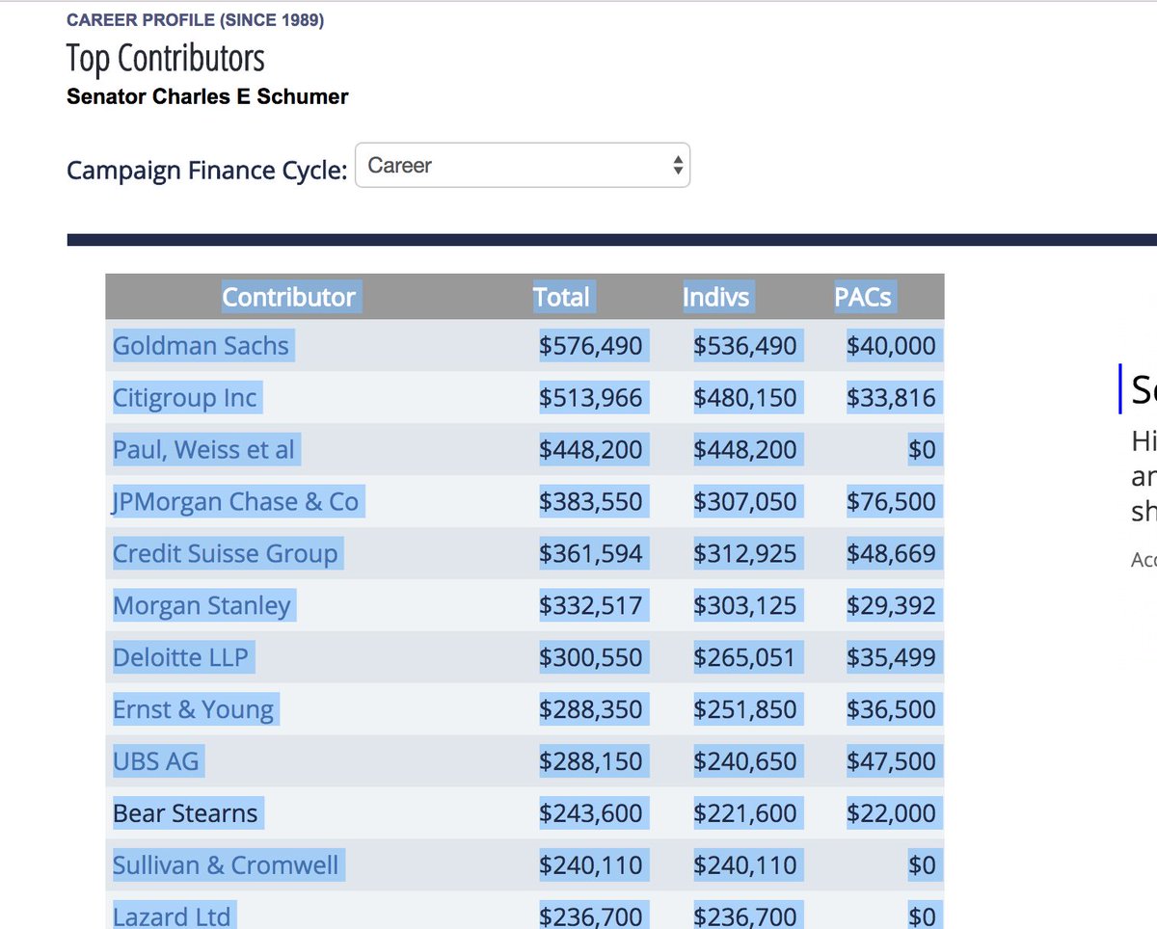Click Ernst & Young PACs amount $36,500
This screenshot has width=1157, height=929.
click(x=891, y=709)
